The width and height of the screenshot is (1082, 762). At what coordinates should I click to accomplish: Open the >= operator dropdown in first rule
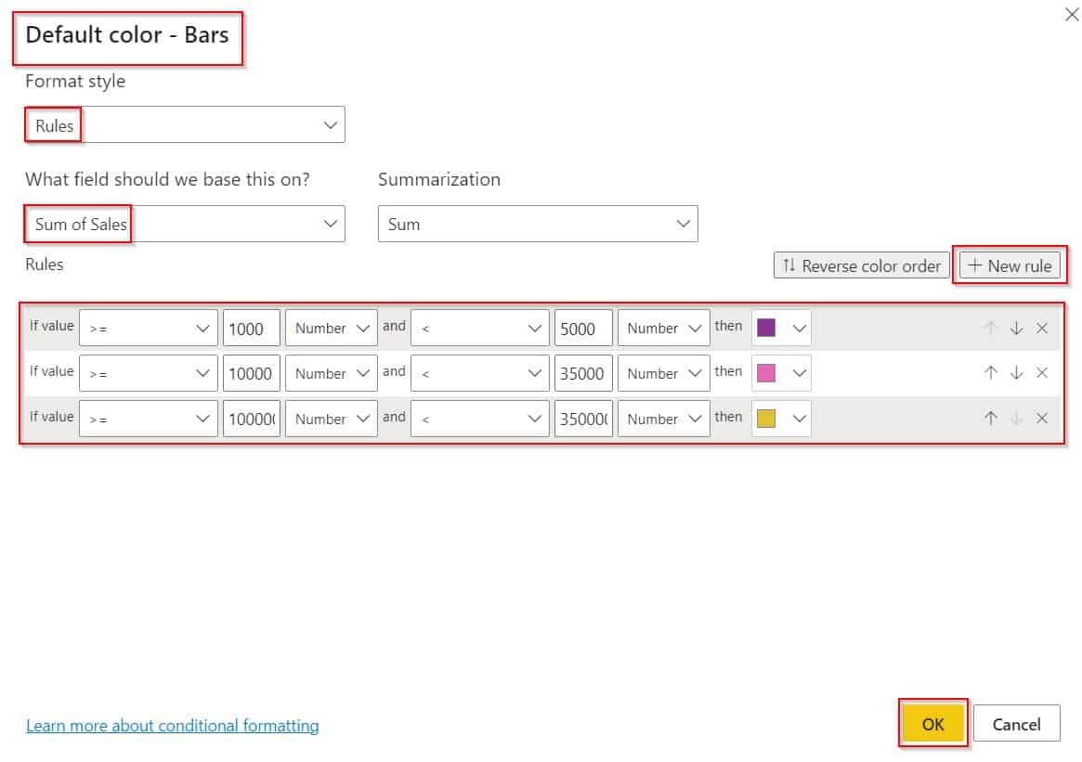149,329
